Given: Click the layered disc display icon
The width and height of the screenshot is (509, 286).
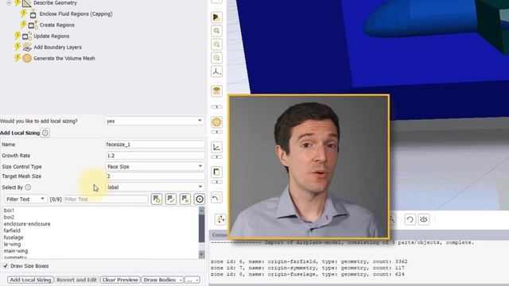Looking at the screenshot, I should click(216, 91).
